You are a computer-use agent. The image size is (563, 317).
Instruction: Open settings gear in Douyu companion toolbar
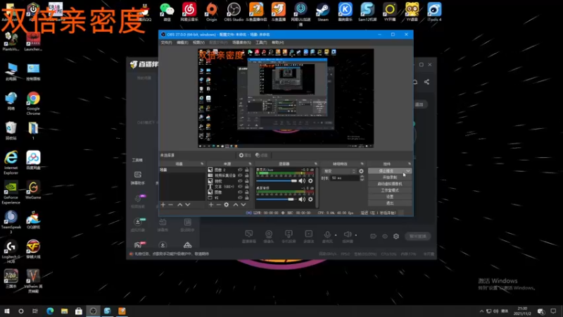[396, 236]
